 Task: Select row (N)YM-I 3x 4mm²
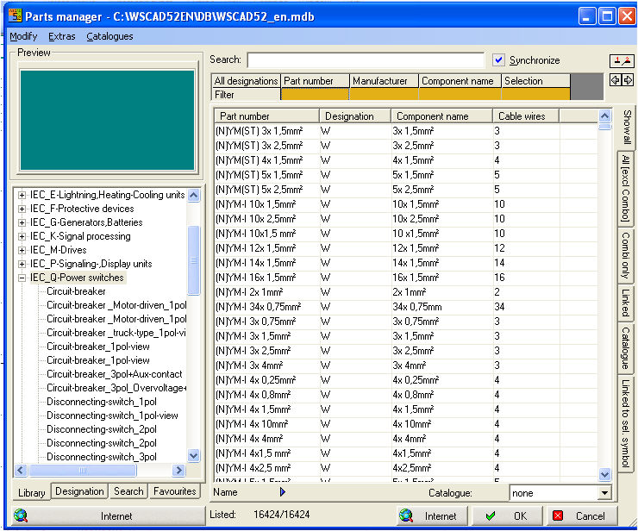[406, 365]
